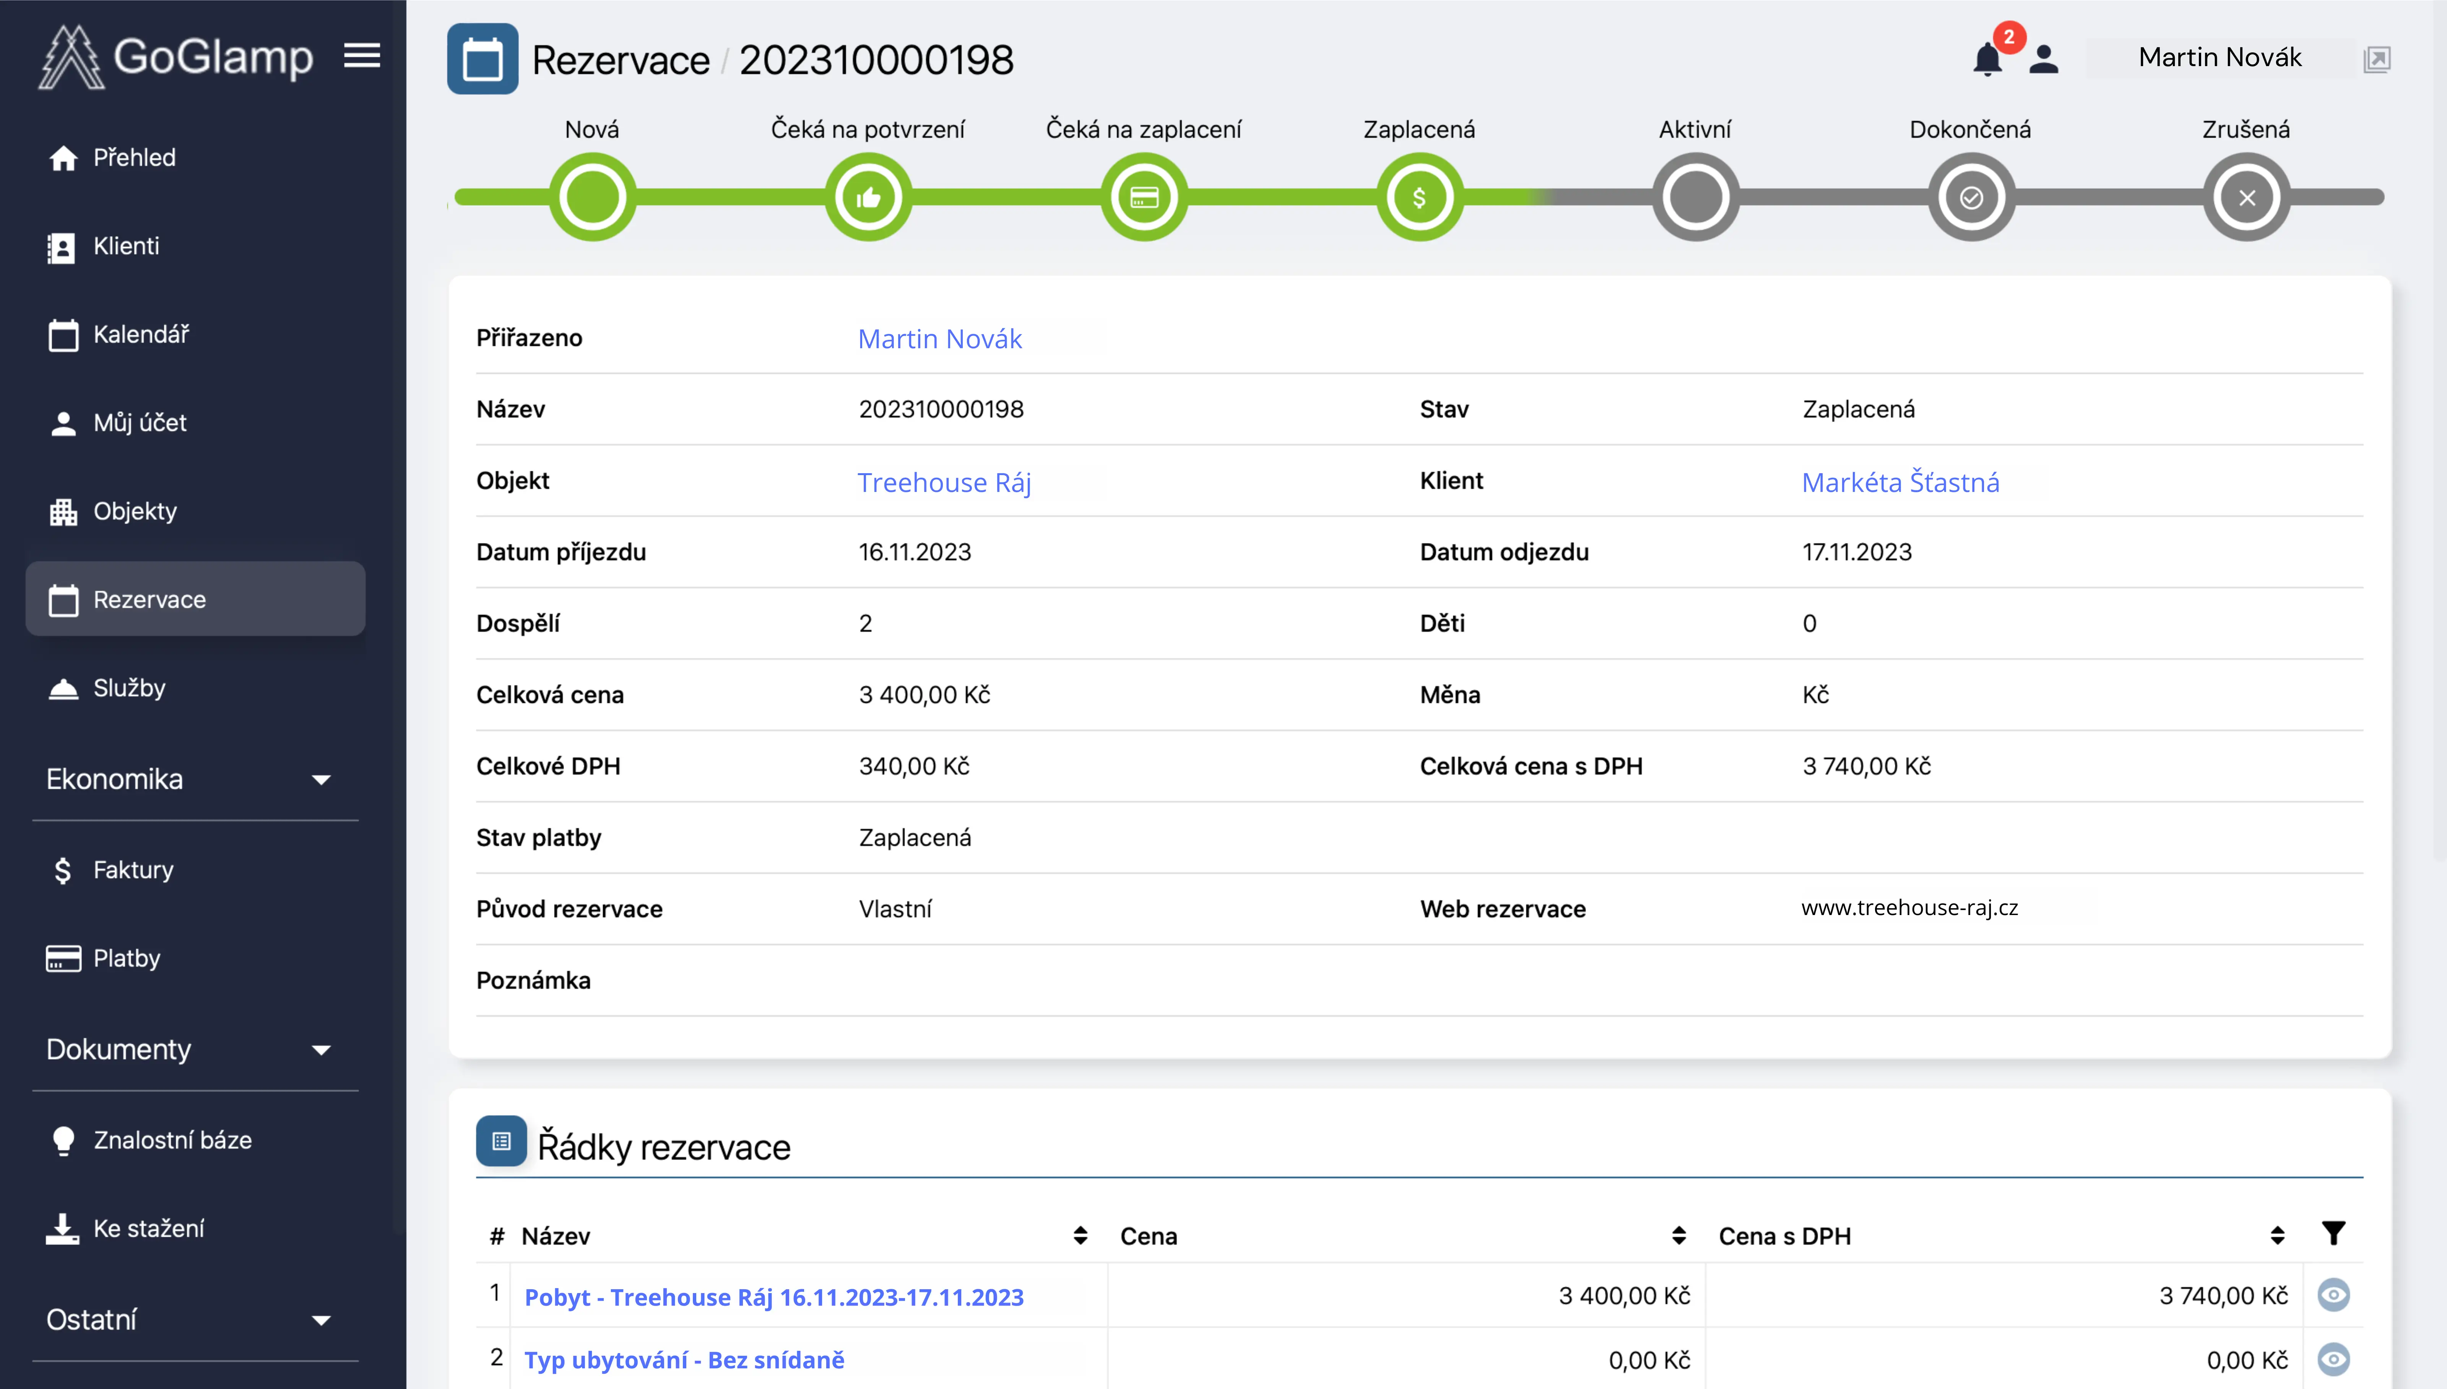This screenshot has width=2447, height=1389.
Task: Click the GoGlamp logo
Action: (175, 57)
